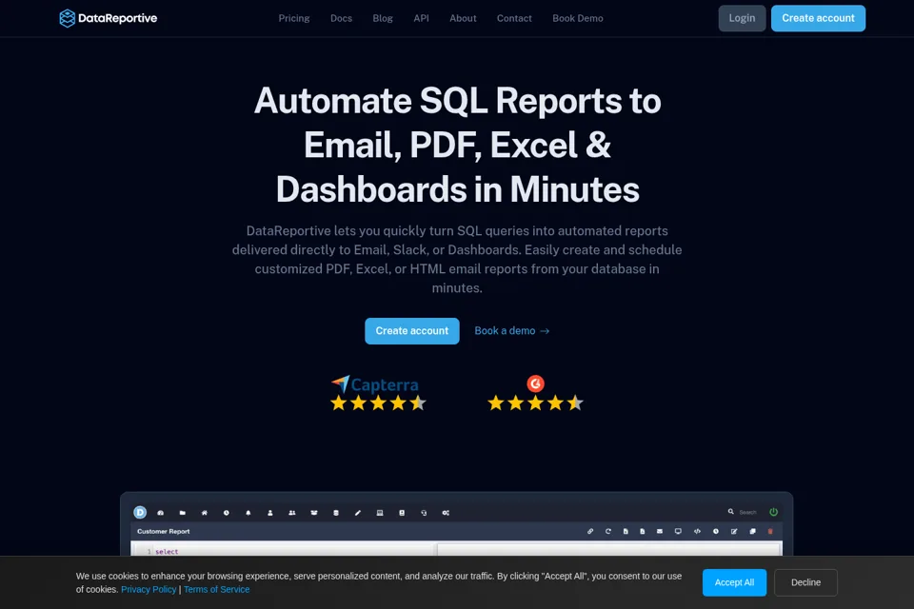Click the DataReportive logo in header
The width and height of the screenshot is (914, 609).
pyautogui.click(x=109, y=18)
